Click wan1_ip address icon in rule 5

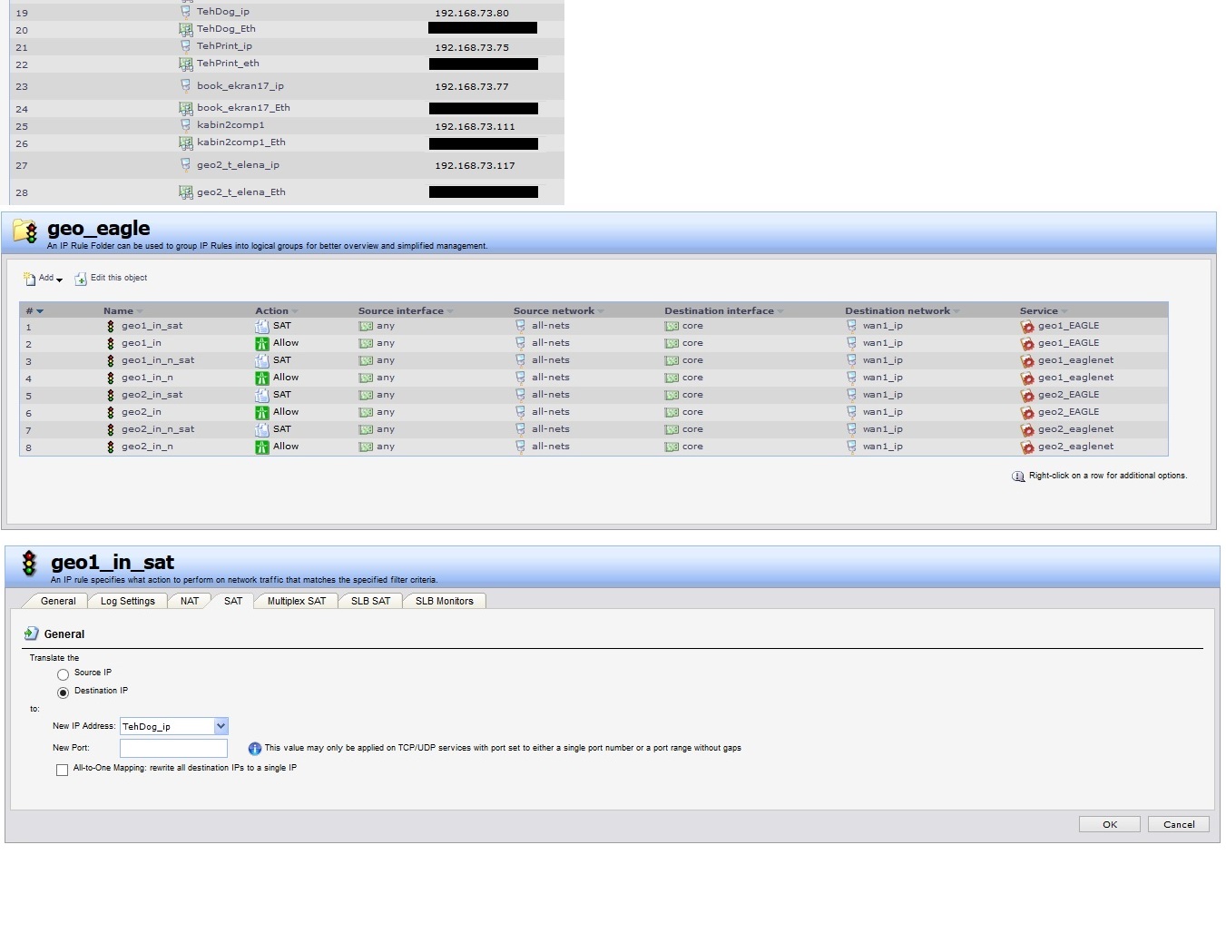pos(851,395)
